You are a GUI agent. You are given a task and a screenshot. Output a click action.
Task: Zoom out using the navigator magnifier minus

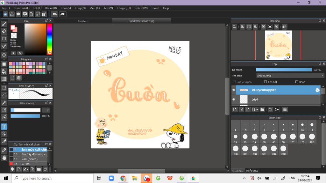(x=255, y=27)
